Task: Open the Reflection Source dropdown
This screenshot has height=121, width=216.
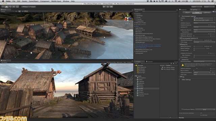Action: pyautogui.click(x=204, y=30)
